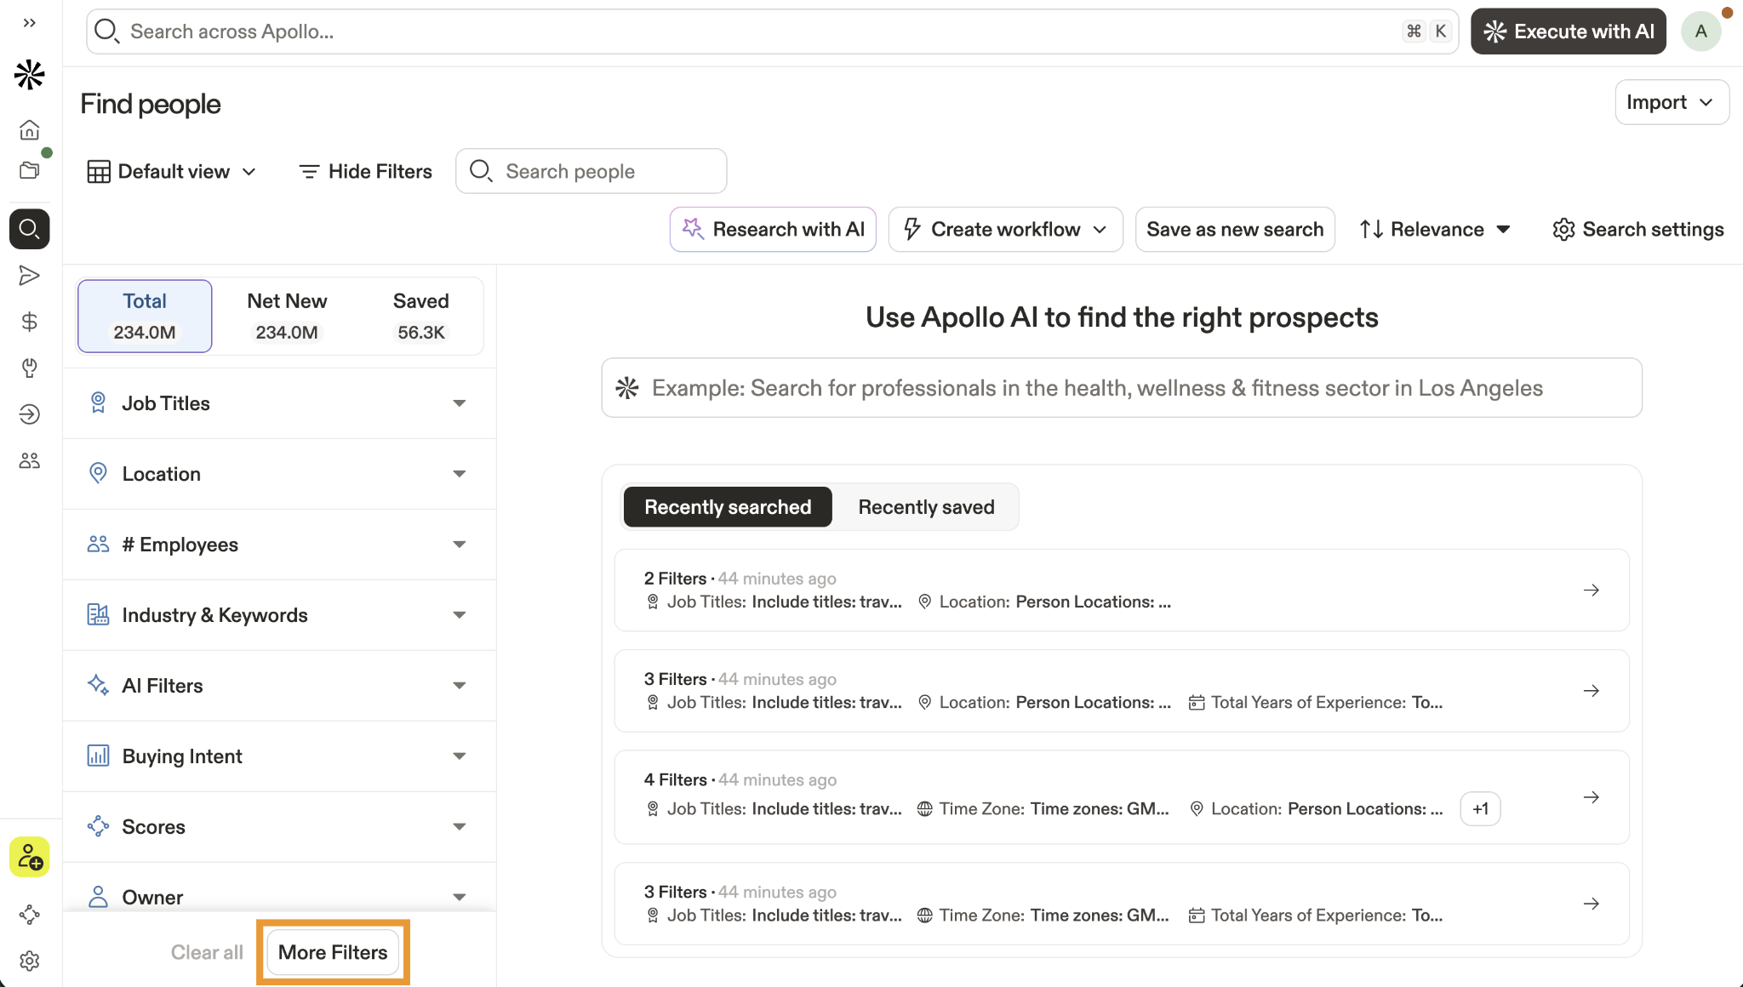Open the Default view dropdown
The width and height of the screenshot is (1743, 987).
pos(172,172)
